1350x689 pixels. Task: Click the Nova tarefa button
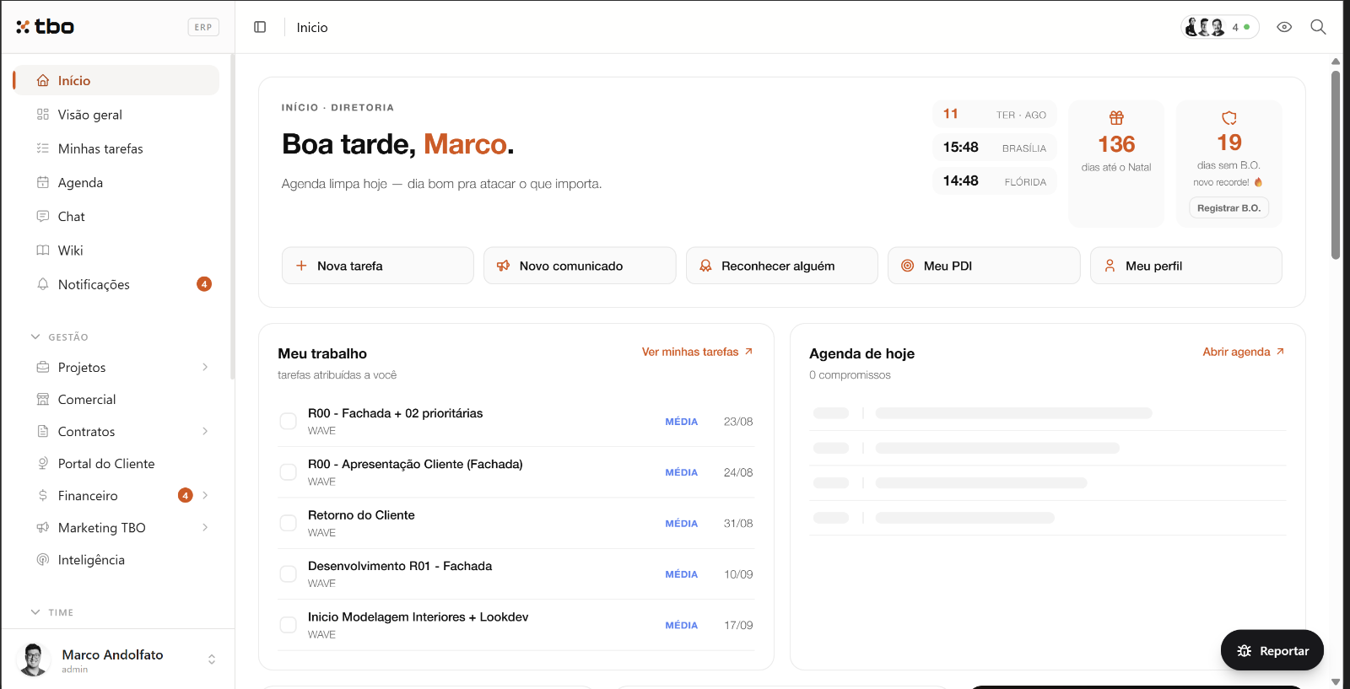[x=378, y=266]
